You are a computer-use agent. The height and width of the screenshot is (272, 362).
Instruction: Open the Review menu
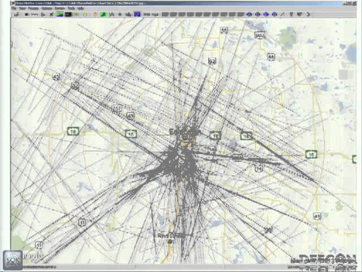point(59,8)
